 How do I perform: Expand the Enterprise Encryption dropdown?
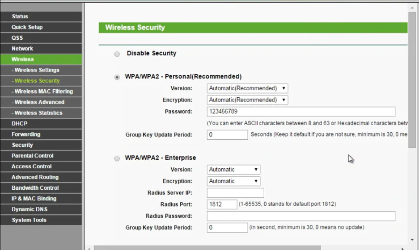point(233,181)
